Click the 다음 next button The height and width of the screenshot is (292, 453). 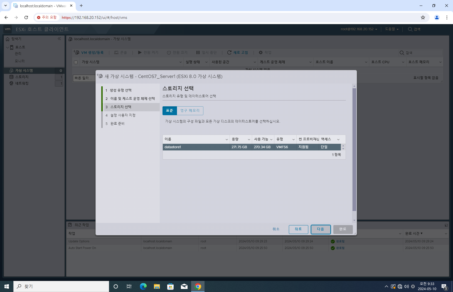pyautogui.click(x=321, y=229)
